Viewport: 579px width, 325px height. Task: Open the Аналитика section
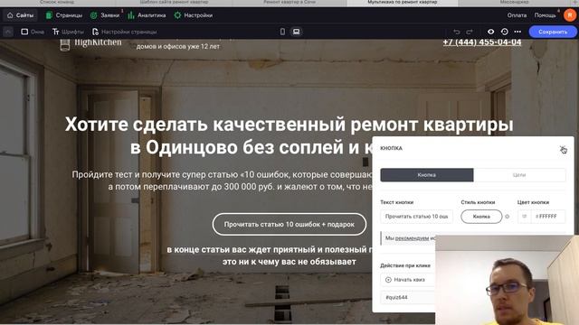(147, 15)
